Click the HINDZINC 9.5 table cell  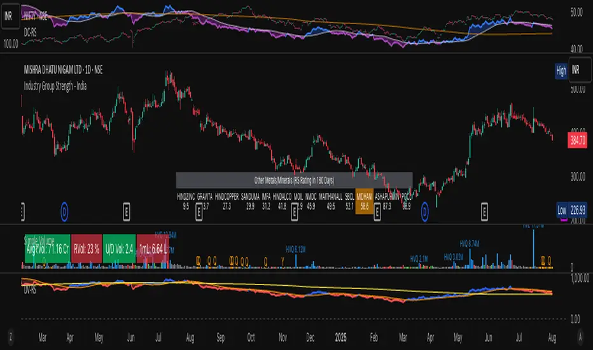pyautogui.click(x=186, y=201)
